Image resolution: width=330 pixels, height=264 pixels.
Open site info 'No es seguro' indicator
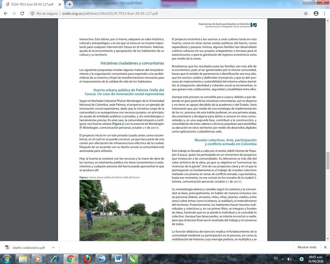click(x=44, y=13)
